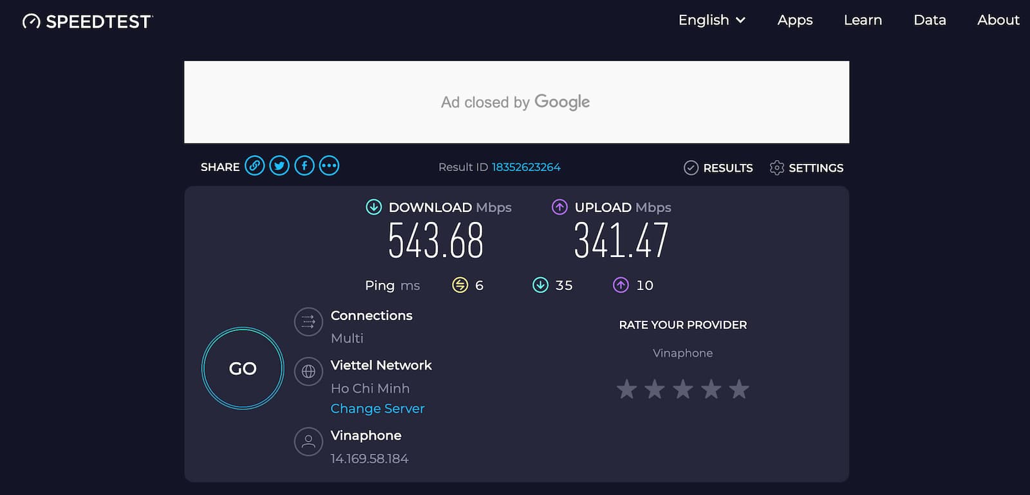The image size is (1030, 495).
Task: Click the Speedtest logo
Action: coord(88,21)
